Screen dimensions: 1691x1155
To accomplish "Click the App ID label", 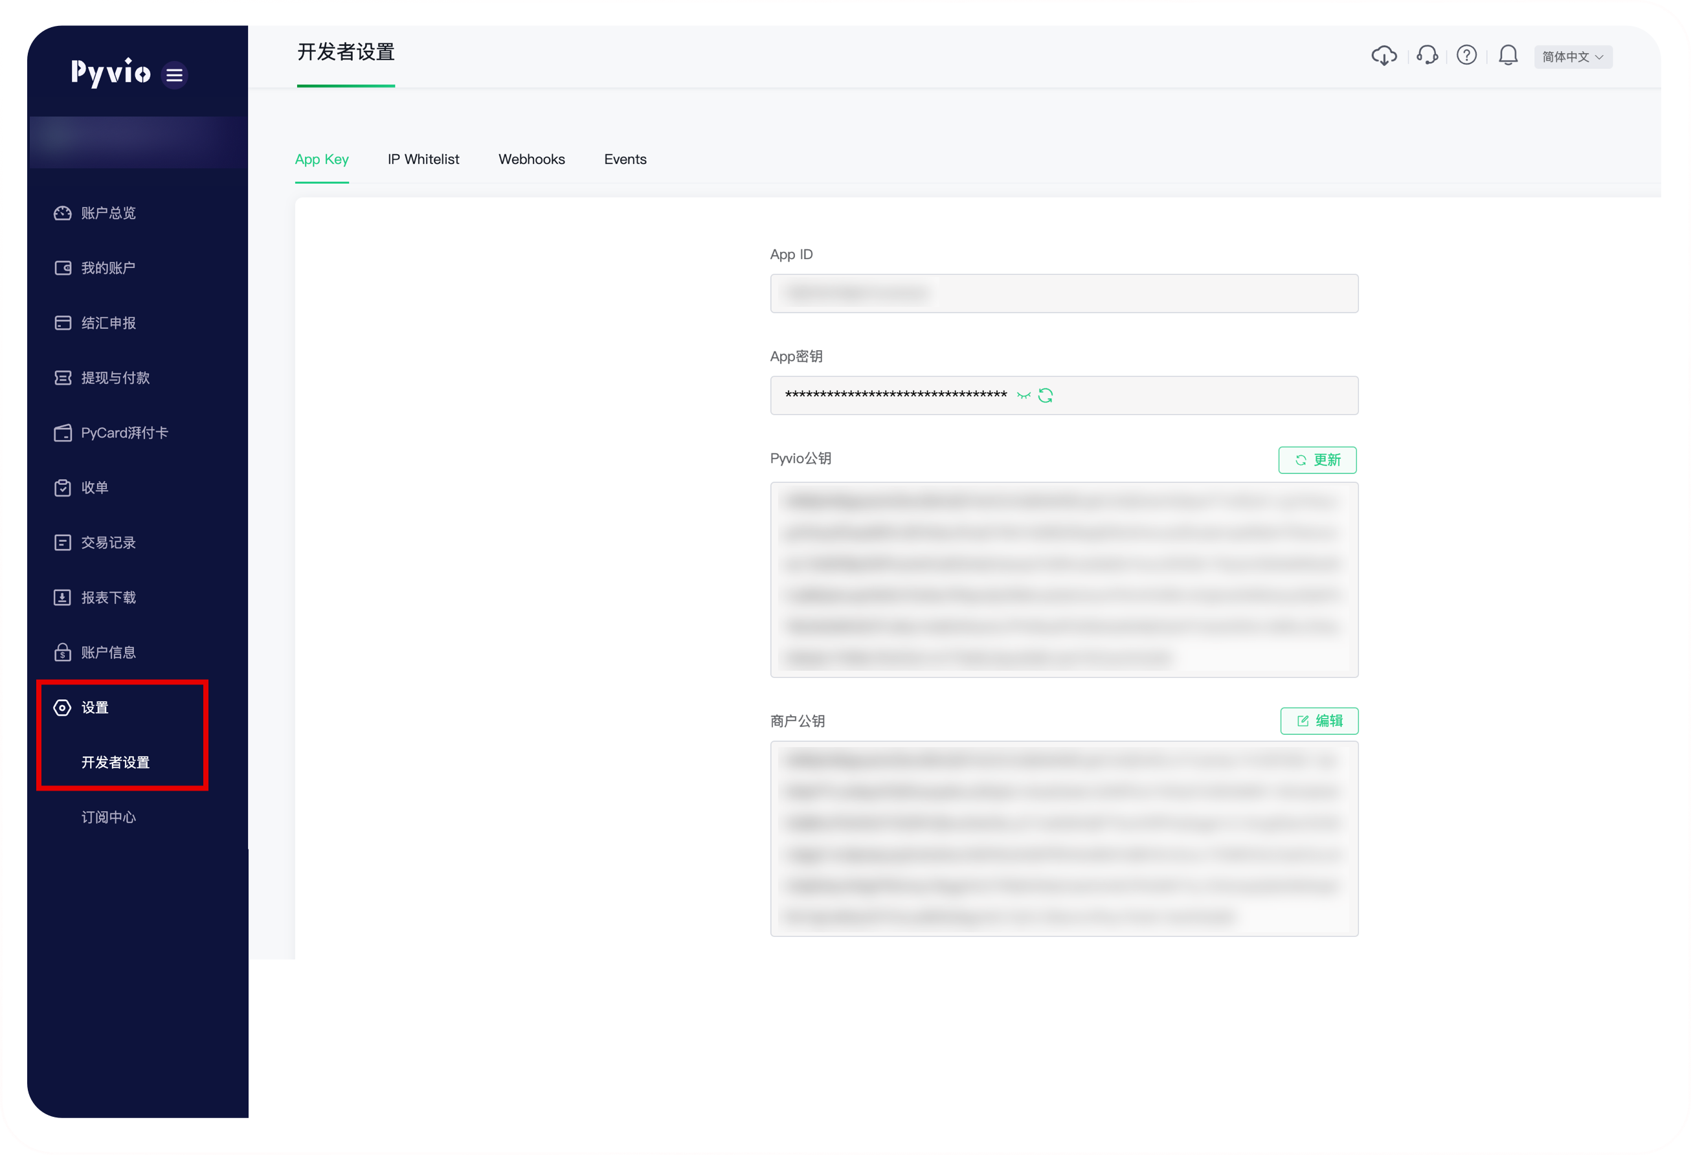I will click(791, 254).
